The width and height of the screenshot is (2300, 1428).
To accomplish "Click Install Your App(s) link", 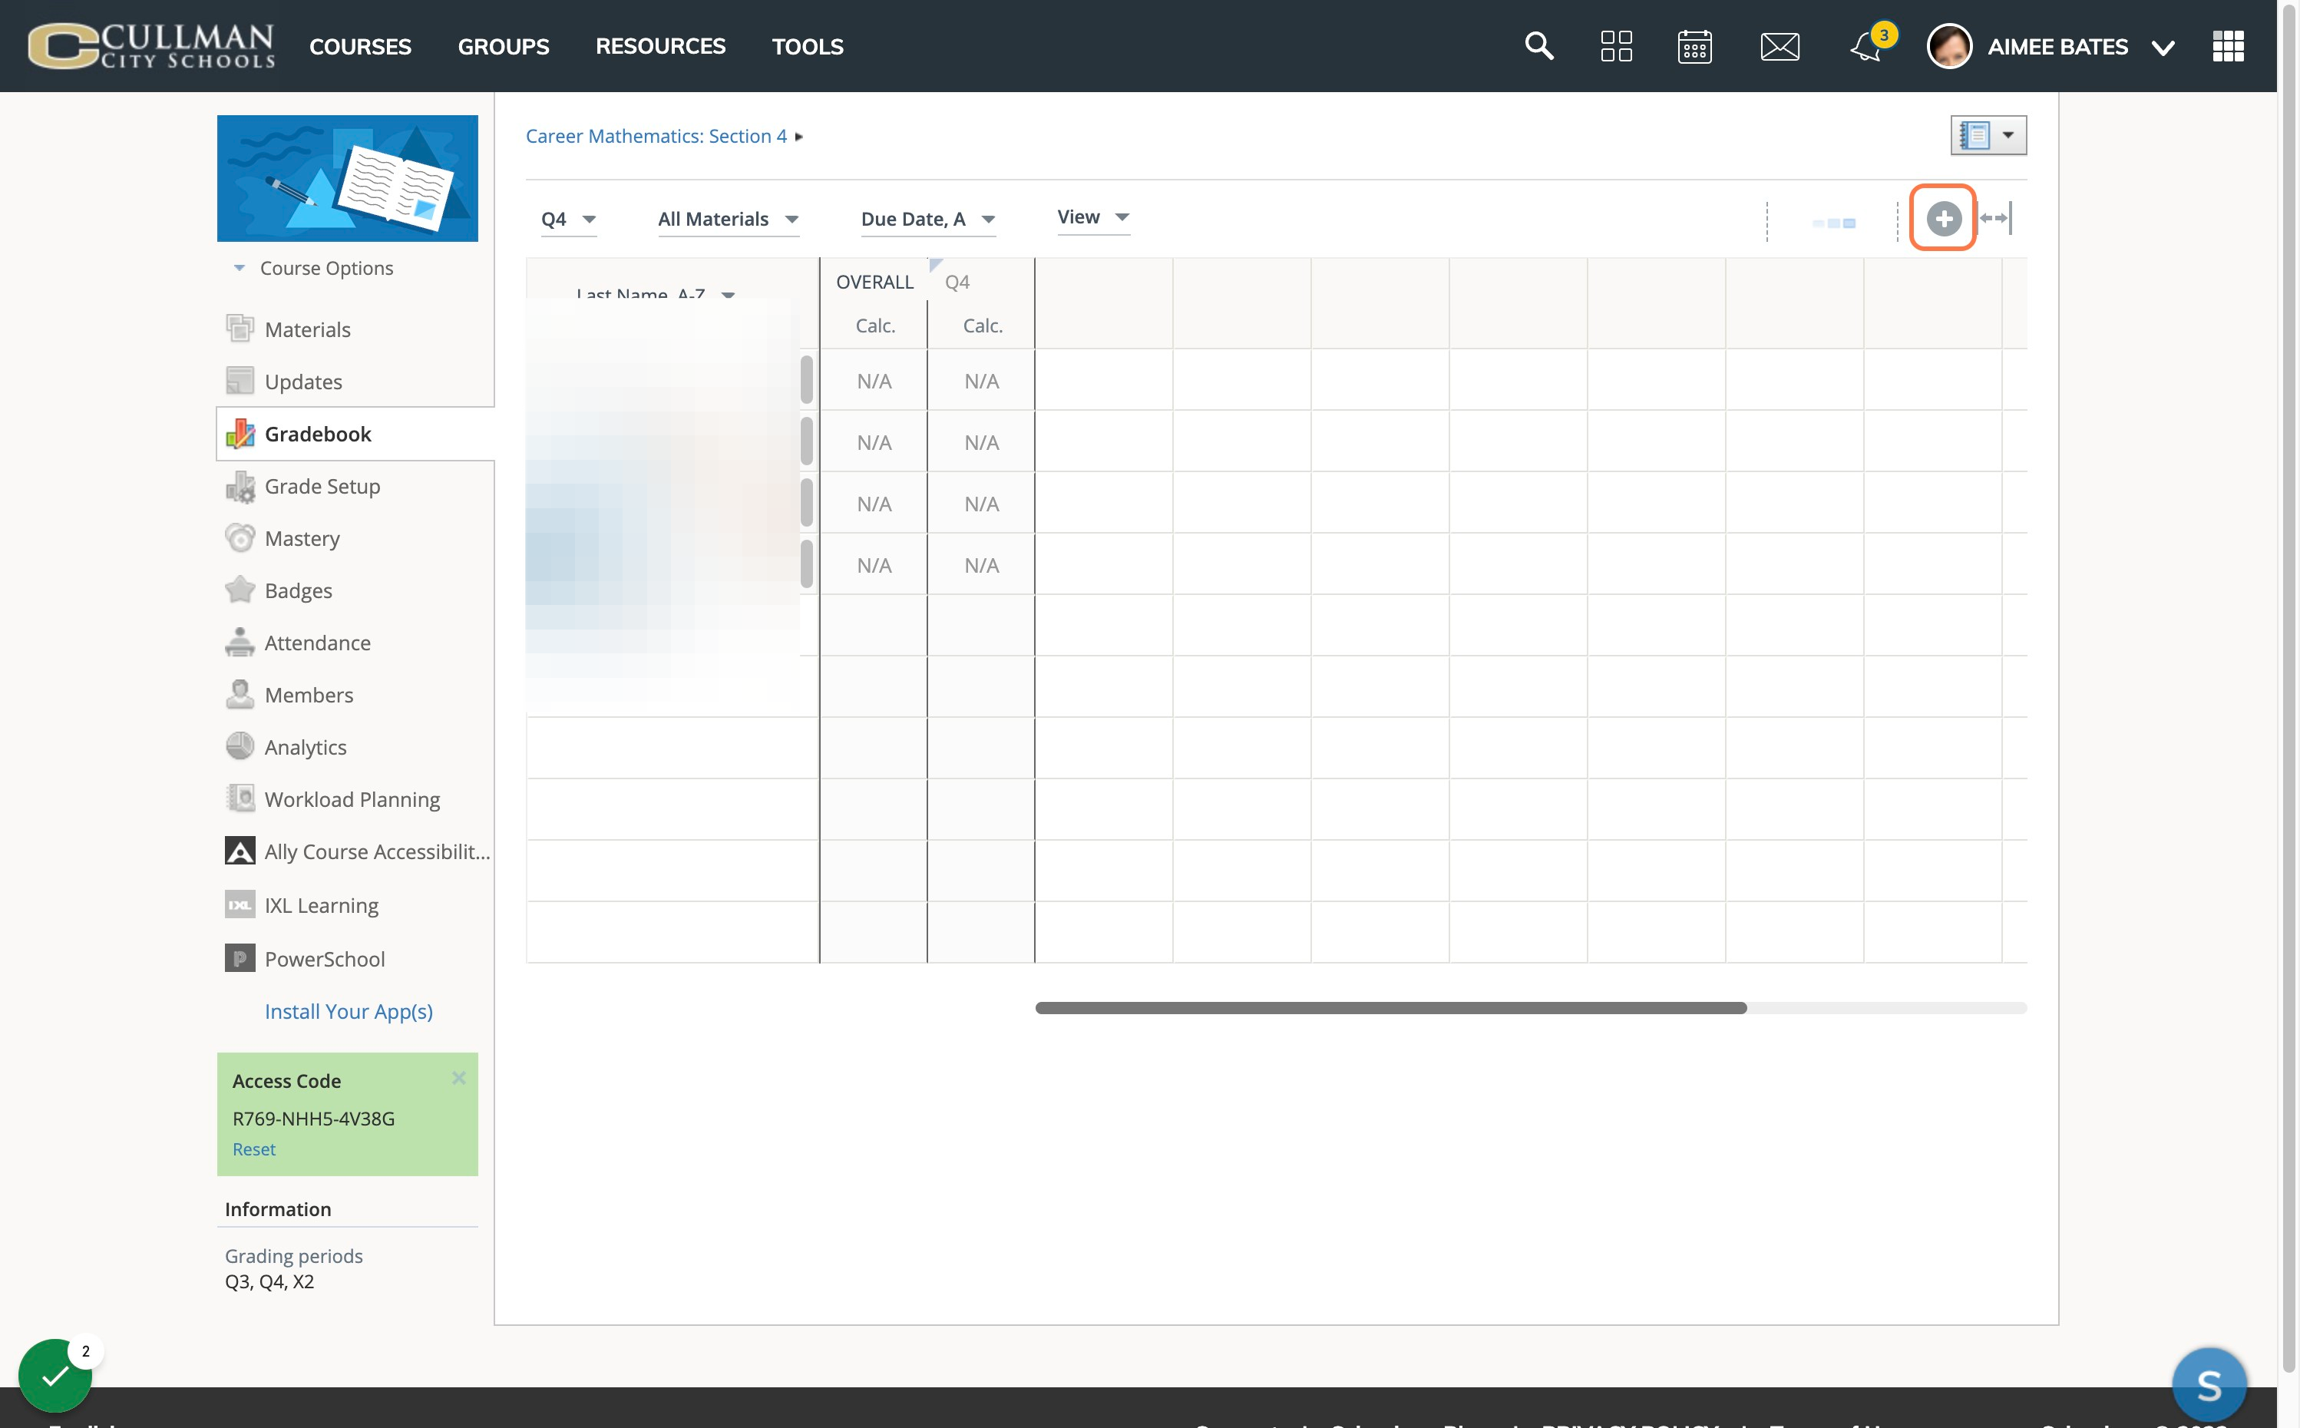I will [x=349, y=1012].
